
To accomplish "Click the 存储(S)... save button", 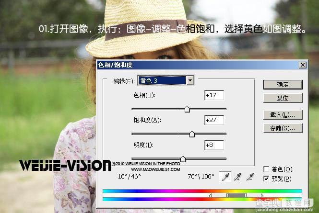I will pos(283,128).
